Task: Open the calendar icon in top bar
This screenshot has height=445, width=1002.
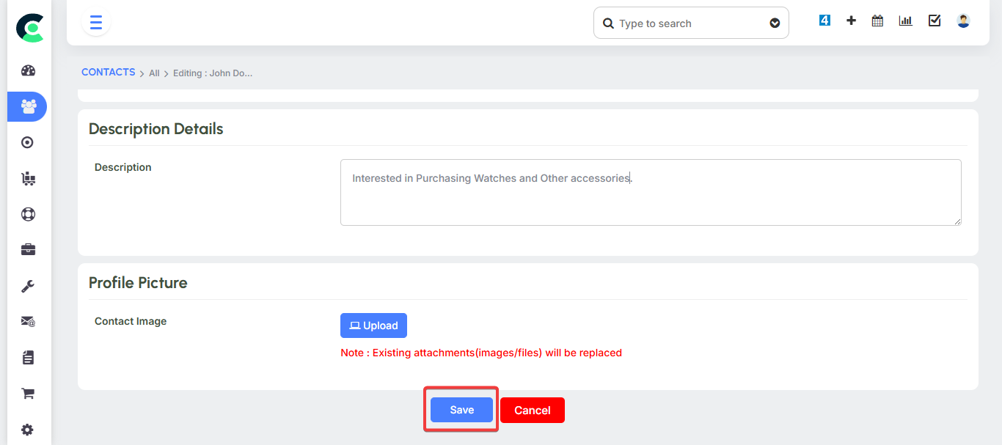Action: [877, 21]
